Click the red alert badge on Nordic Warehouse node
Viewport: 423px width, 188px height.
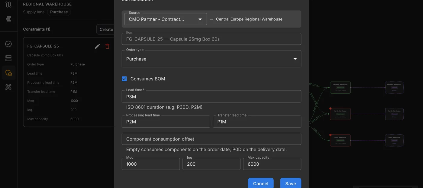click(330, 108)
